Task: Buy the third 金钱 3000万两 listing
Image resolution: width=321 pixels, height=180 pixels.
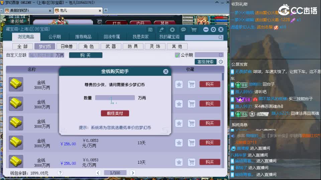Action: pos(210,123)
